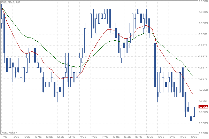Select the 12:05 time axis label
209x139 pixels.
pos(16,137)
